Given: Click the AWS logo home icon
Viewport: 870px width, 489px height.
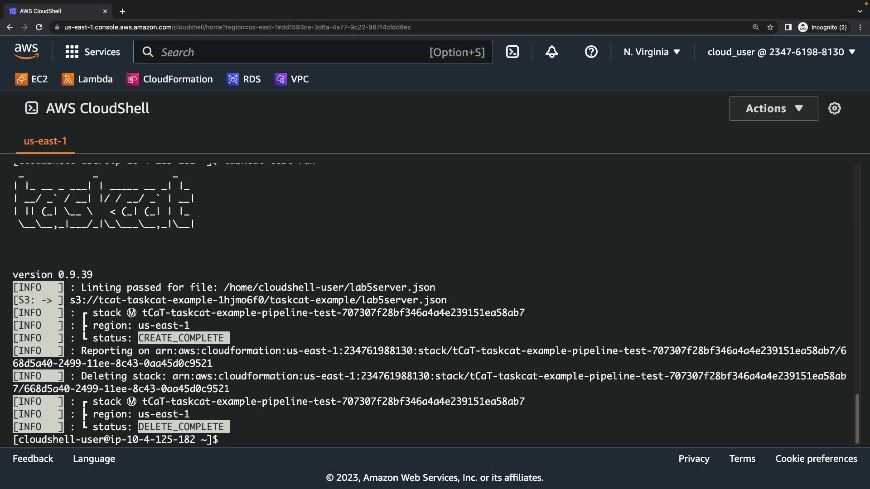Looking at the screenshot, I should click(x=26, y=52).
